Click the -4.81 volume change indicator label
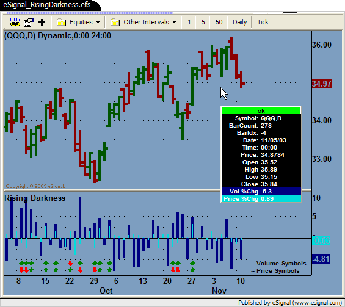This screenshot has height=307, width=345. [x=321, y=259]
